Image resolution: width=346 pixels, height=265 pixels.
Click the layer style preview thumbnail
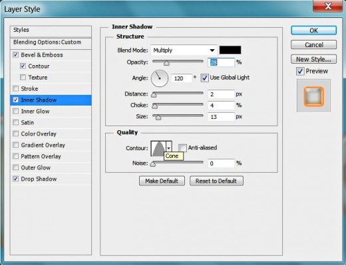coord(313,96)
